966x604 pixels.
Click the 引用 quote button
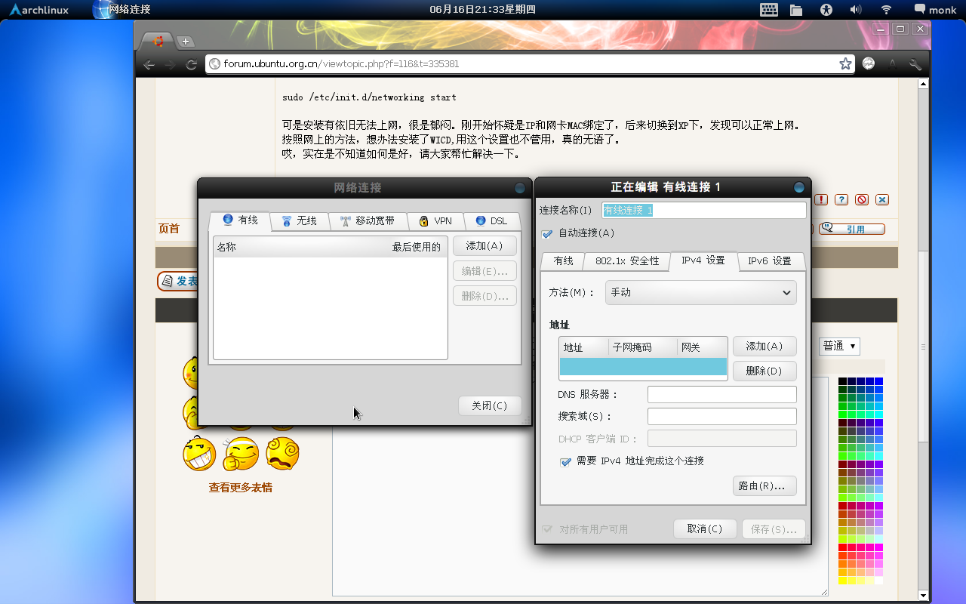(852, 229)
